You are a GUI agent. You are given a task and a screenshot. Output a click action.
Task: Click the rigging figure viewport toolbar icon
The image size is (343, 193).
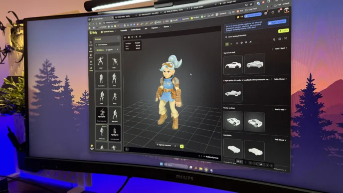(136, 37)
